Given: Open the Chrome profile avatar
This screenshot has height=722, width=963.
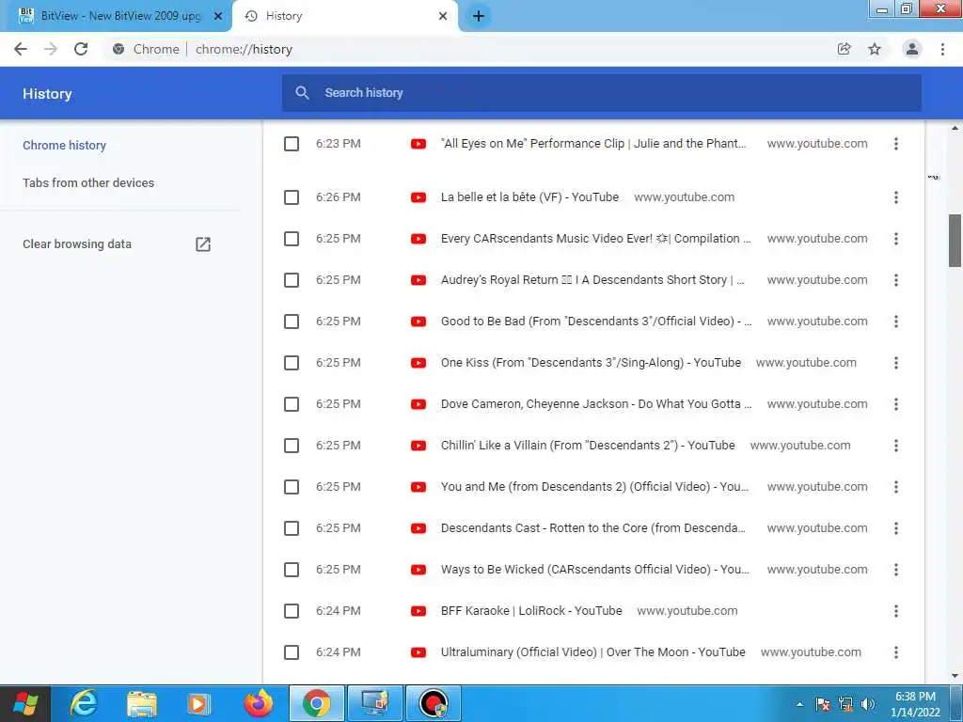Looking at the screenshot, I should 912,49.
